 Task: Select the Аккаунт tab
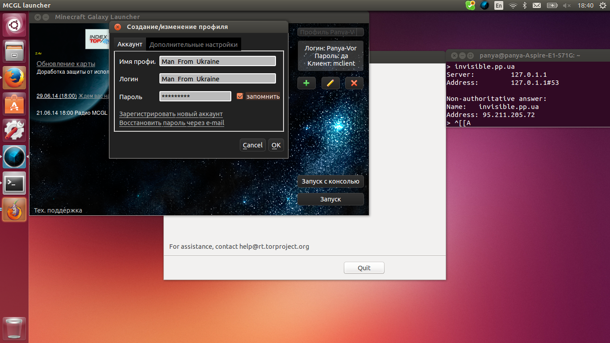coord(130,45)
